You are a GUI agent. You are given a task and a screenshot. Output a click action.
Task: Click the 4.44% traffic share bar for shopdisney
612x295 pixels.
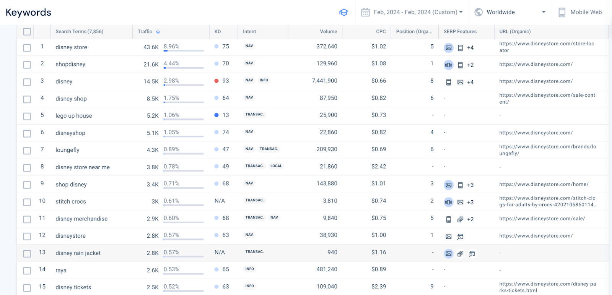click(184, 68)
